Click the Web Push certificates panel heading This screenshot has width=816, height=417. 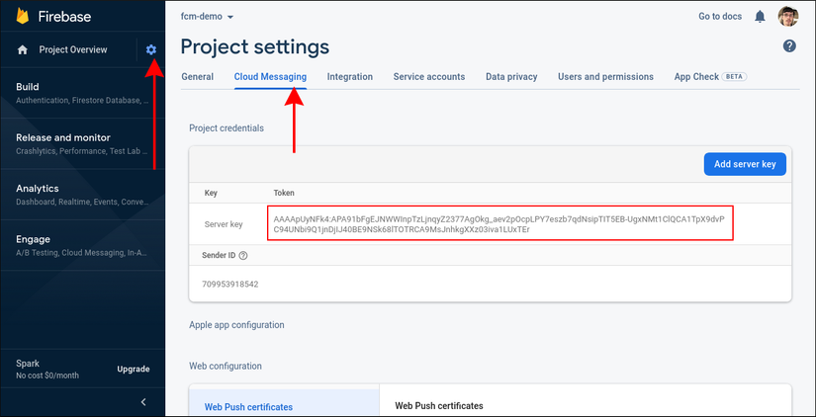439,405
